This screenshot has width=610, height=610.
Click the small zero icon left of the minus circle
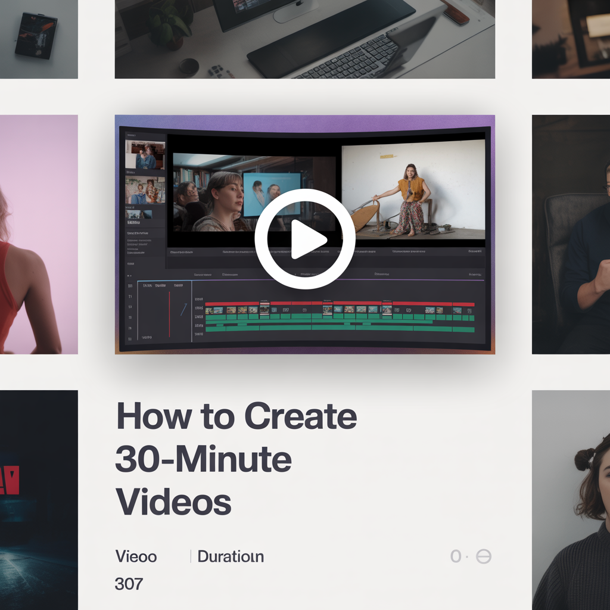[456, 557]
